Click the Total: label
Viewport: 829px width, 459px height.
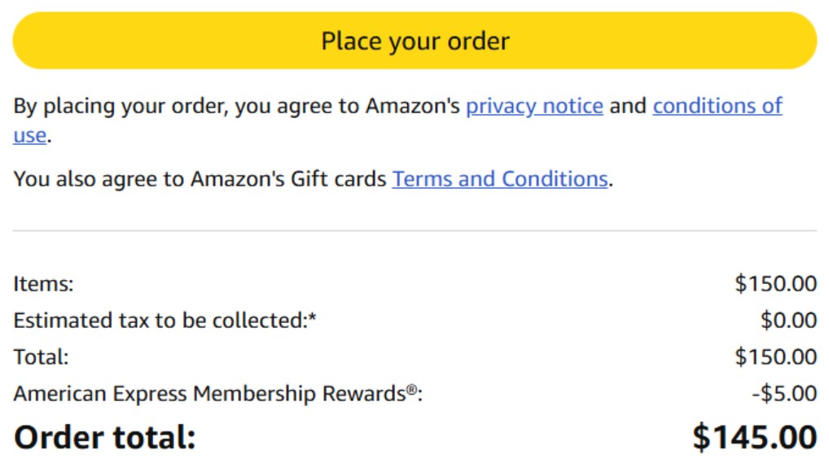[x=41, y=357]
